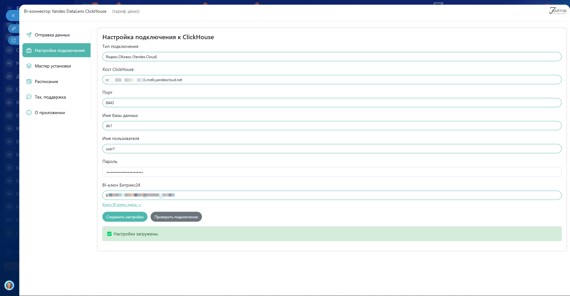Open the app in a new window icon
The height and width of the screenshot is (296, 570).
14,40
